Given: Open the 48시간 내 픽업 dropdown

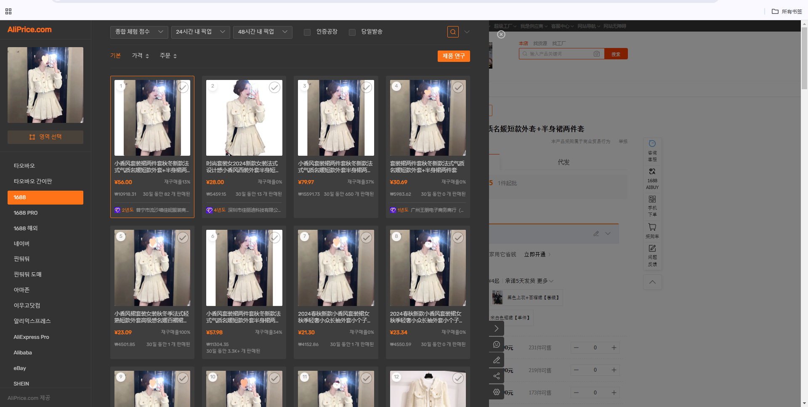Looking at the screenshot, I should [263, 32].
